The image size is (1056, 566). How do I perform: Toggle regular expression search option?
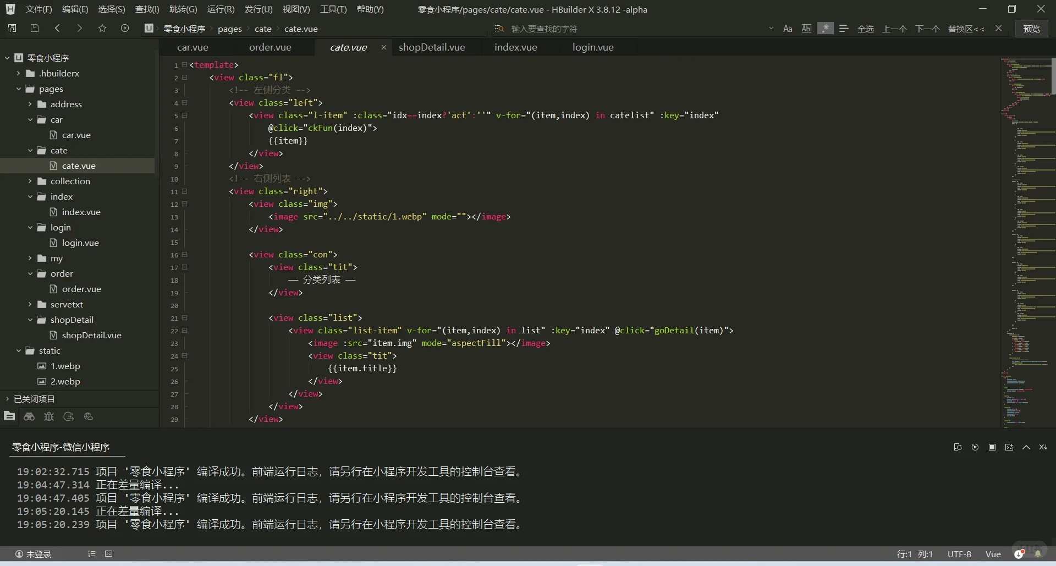click(x=825, y=29)
